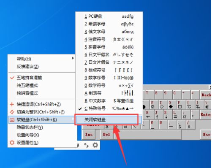Select A 制表符 layout
The image size is (212, 168).
pos(109,93)
